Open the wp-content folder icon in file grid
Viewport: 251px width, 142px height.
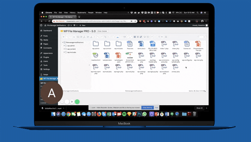pos(107,43)
